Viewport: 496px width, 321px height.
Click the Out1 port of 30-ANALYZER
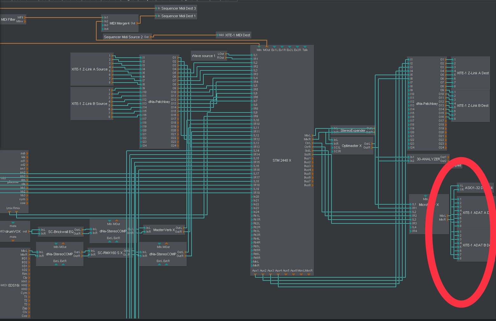[448, 157]
